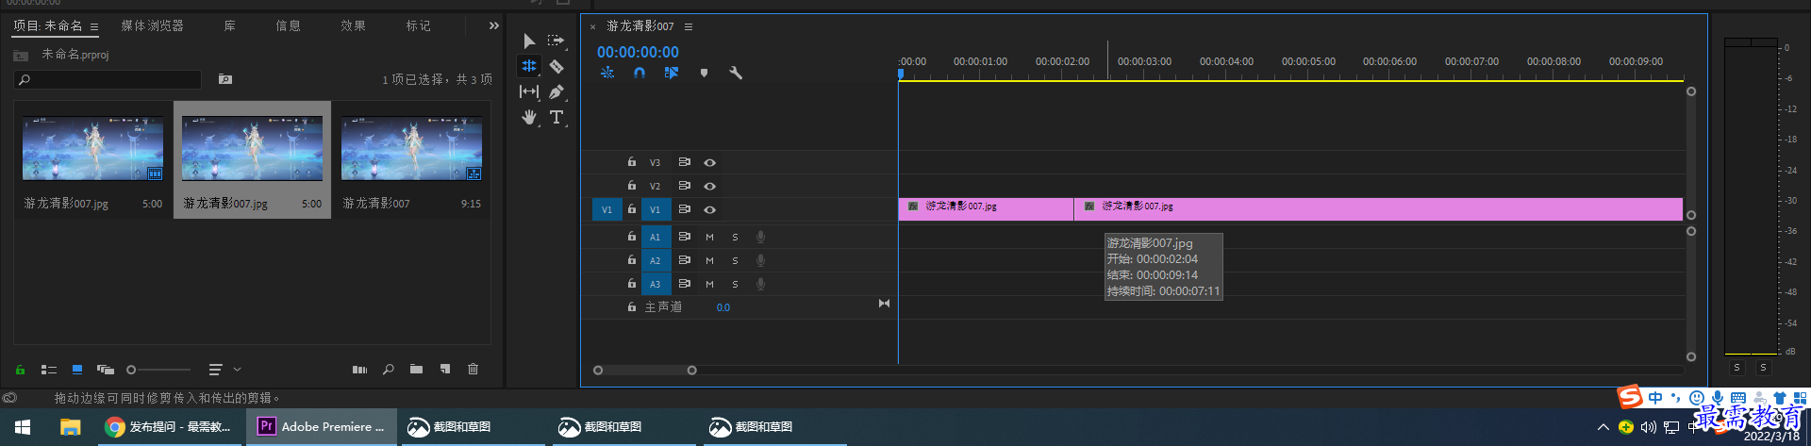
Task: Toggle linked selection in timeline
Action: pos(672,73)
